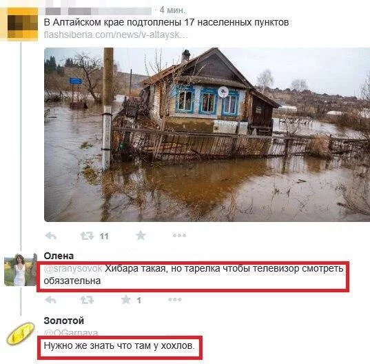Reply to the Altai flood tweet
370x364 pixels.
(51, 236)
